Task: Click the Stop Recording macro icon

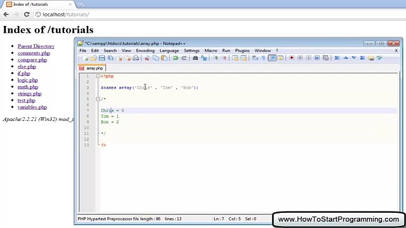Action: [300, 58]
